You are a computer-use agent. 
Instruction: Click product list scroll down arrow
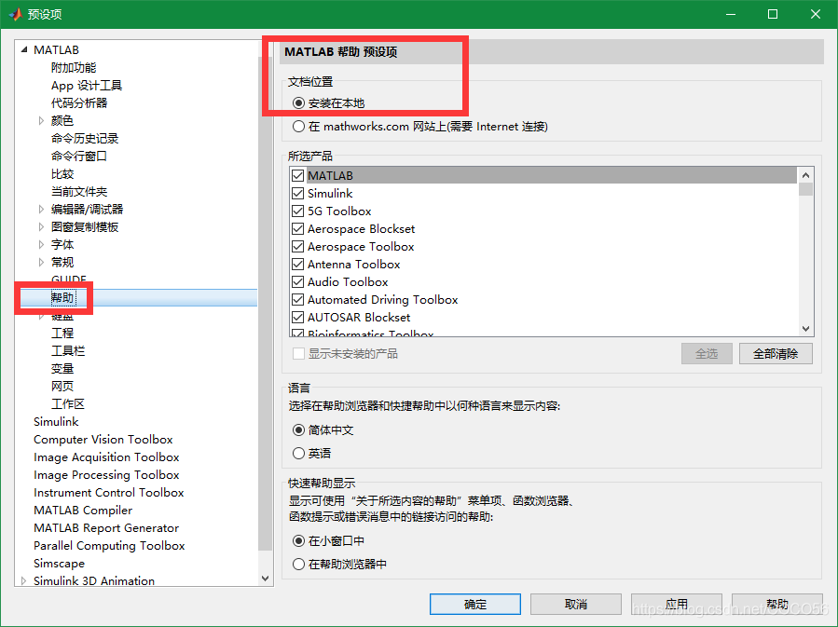tap(805, 329)
